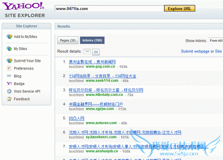This screenshot has width=223, height=160.
Task: Open Submit Your Site link
Action: tap(27, 61)
